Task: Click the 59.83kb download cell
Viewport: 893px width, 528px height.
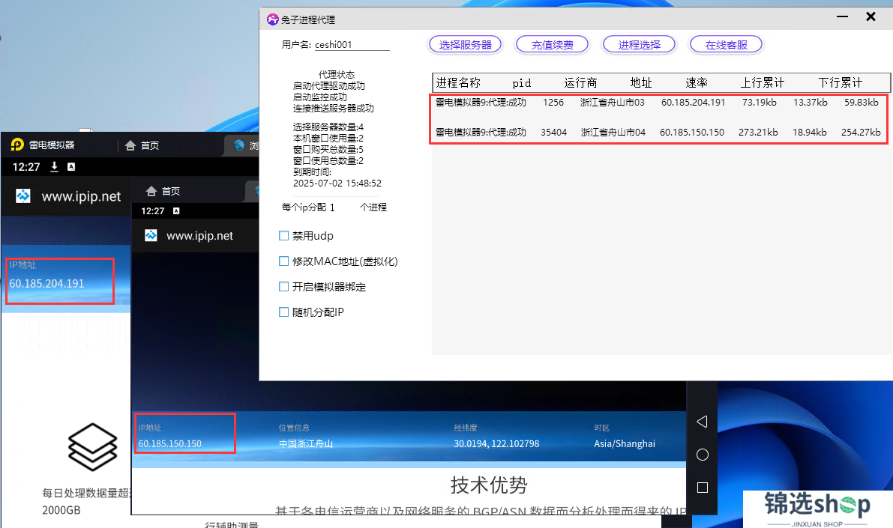Action: point(861,103)
